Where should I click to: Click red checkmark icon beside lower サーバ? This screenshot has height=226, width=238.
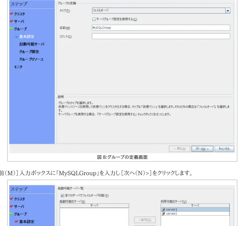click(11, 206)
